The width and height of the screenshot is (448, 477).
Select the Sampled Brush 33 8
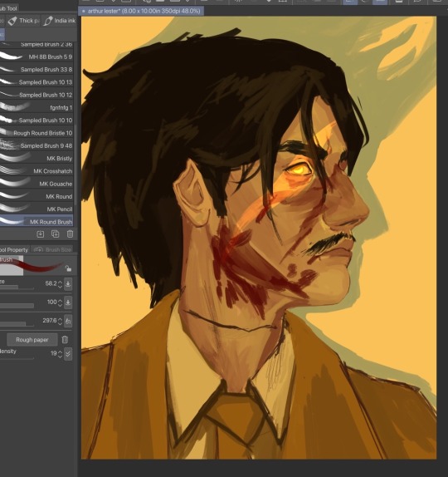pos(37,69)
